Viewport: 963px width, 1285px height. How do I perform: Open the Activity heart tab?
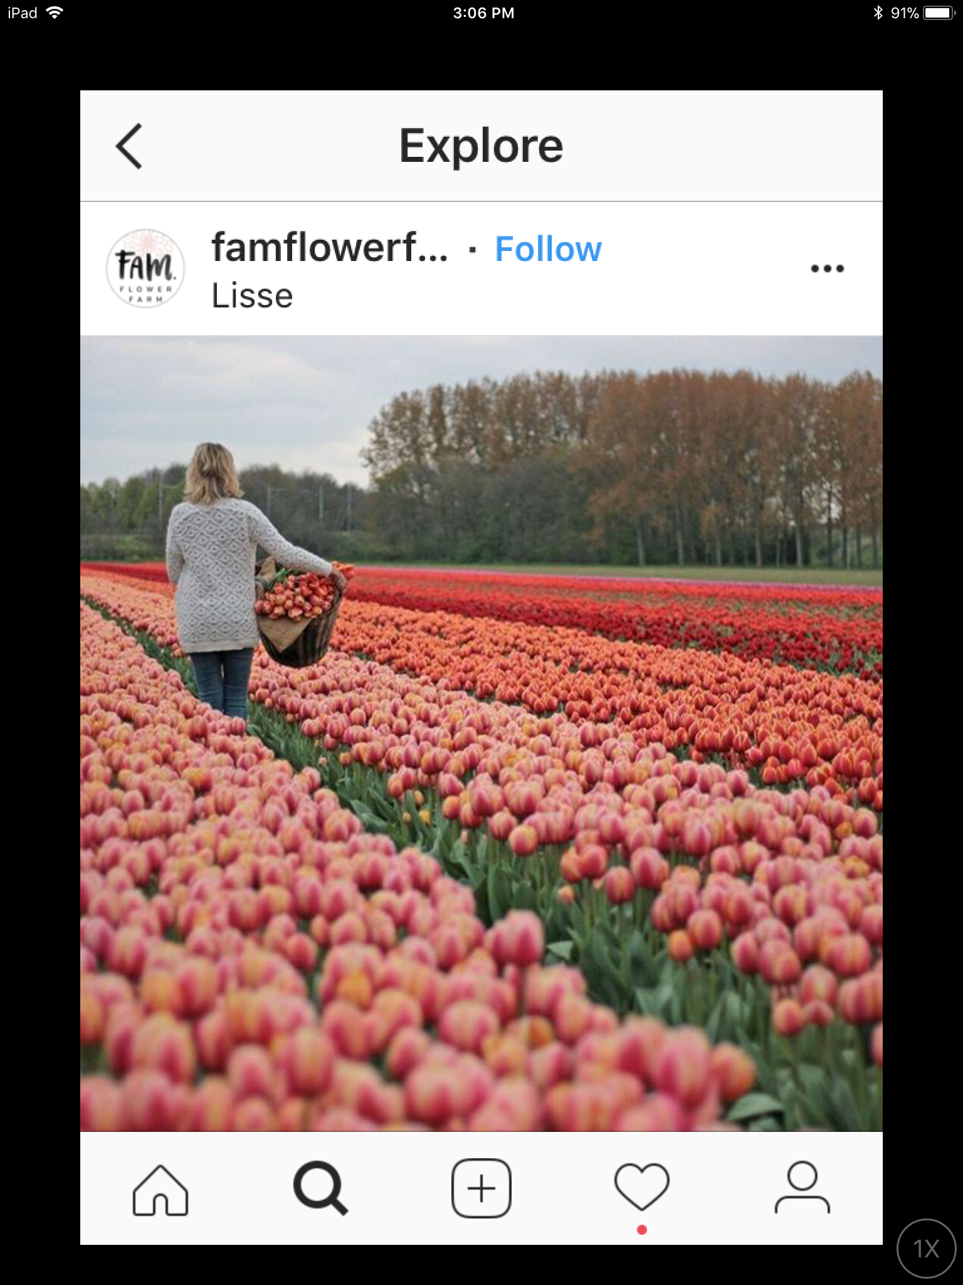coord(641,1186)
